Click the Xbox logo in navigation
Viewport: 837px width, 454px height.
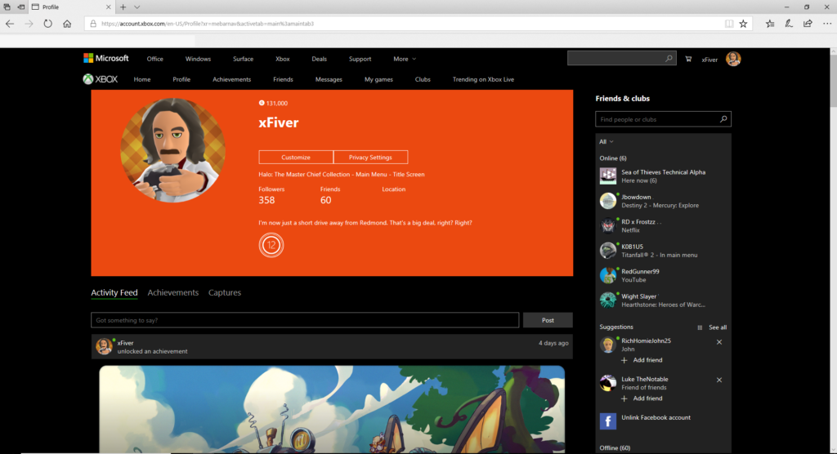point(101,79)
